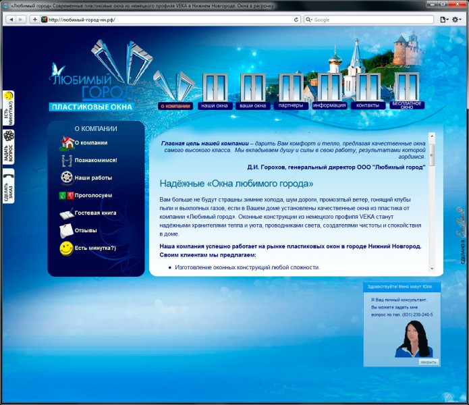Screen dimensions: 469x405
Task: Click the browser forward arrow button
Action: click(x=20, y=20)
